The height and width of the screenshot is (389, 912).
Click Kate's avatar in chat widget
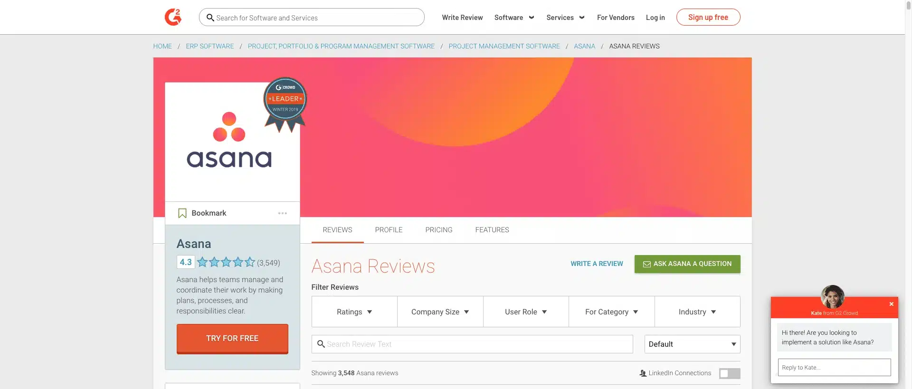click(832, 297)
